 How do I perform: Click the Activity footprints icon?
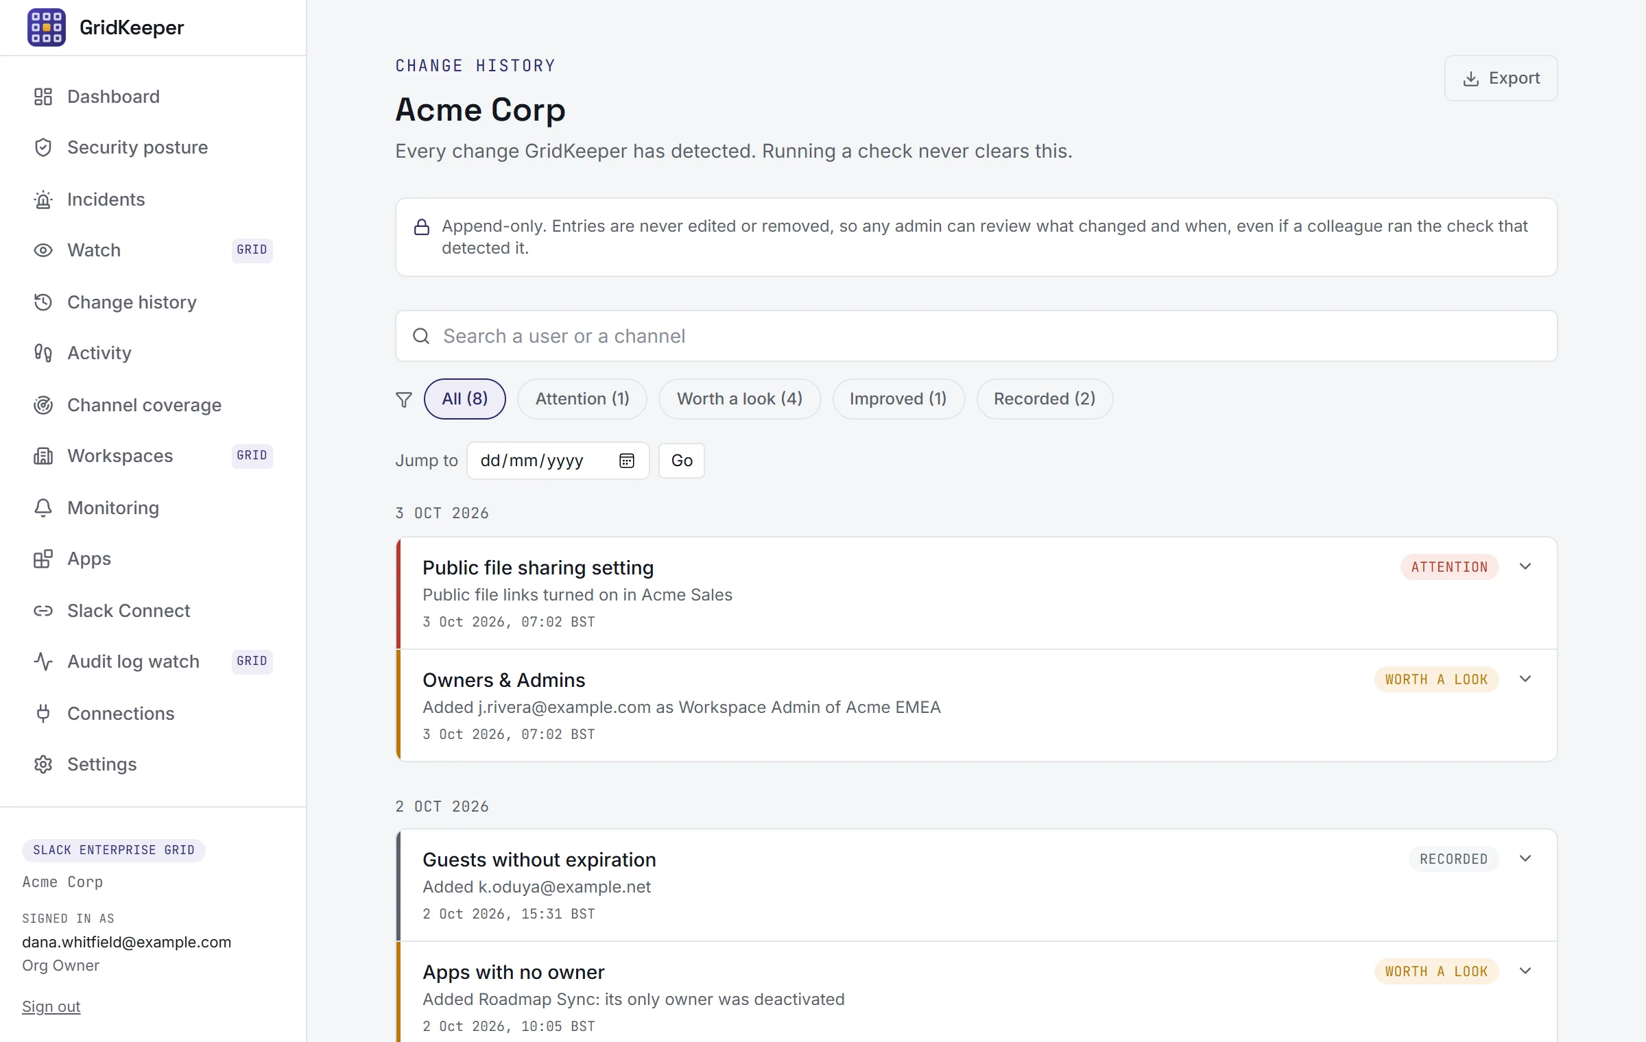coord(43,353)
